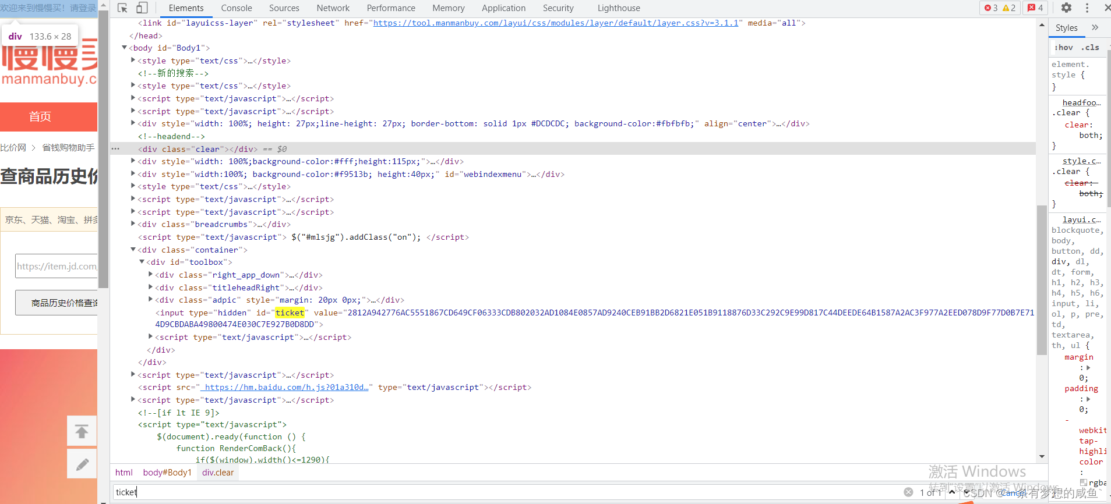The width and height of the screenshot is (1111, 504).
Task: Toggle the :hov element state option
Action: (1063, 47)
